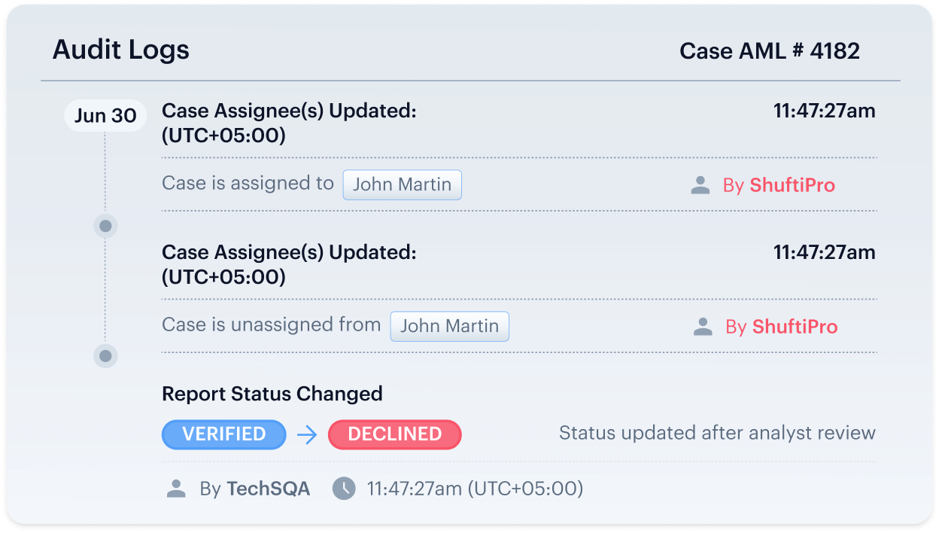Click the TechSQA author name
The image size is (939, 533).
click(269, 489)
